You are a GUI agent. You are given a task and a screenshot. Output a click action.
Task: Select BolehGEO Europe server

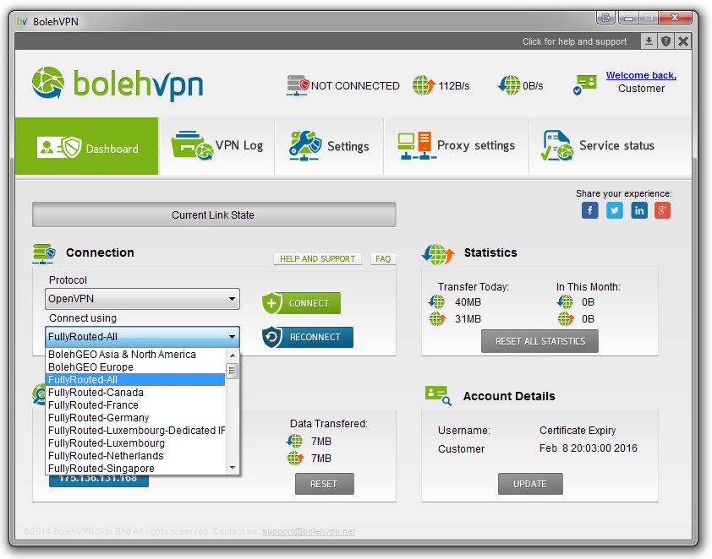pos(135,366)
